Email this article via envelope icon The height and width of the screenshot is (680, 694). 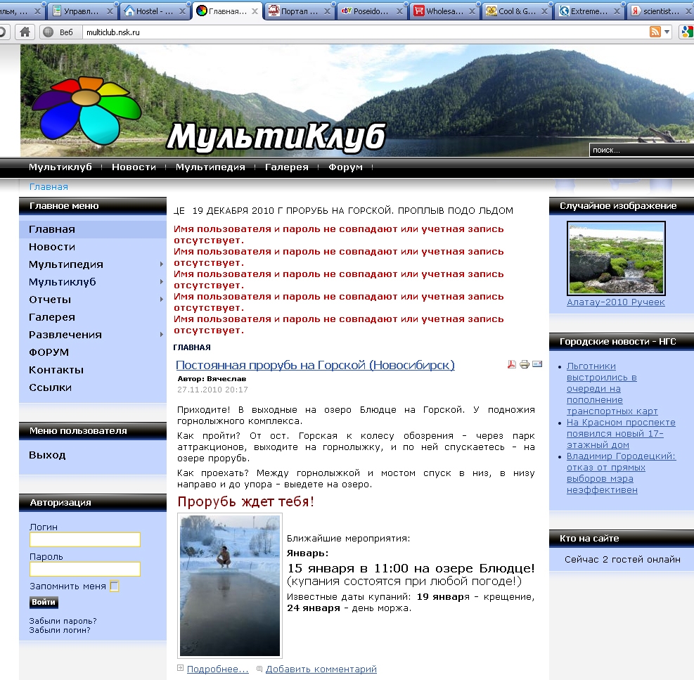point(537,364)
